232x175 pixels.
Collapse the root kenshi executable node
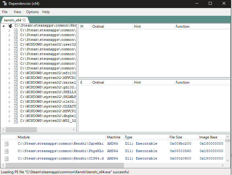pyautogui.click(x=4, y=26)
